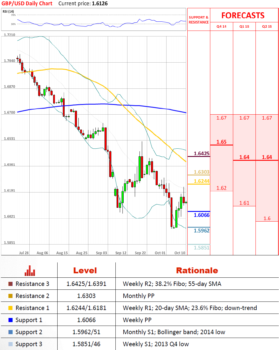Click the 'Aug 15' date axis label
This screenshot has height=350, width=279.
(62, 253)
